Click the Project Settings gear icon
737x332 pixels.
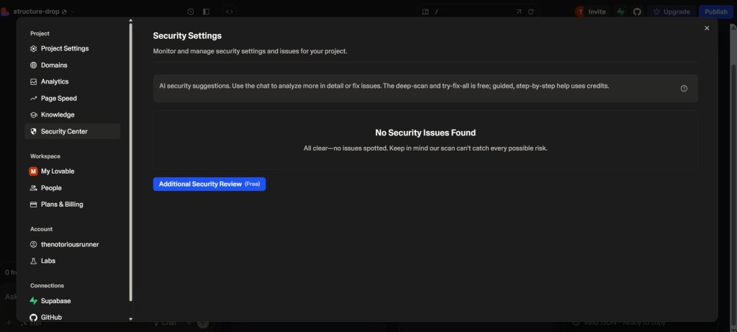coord(33,48)
